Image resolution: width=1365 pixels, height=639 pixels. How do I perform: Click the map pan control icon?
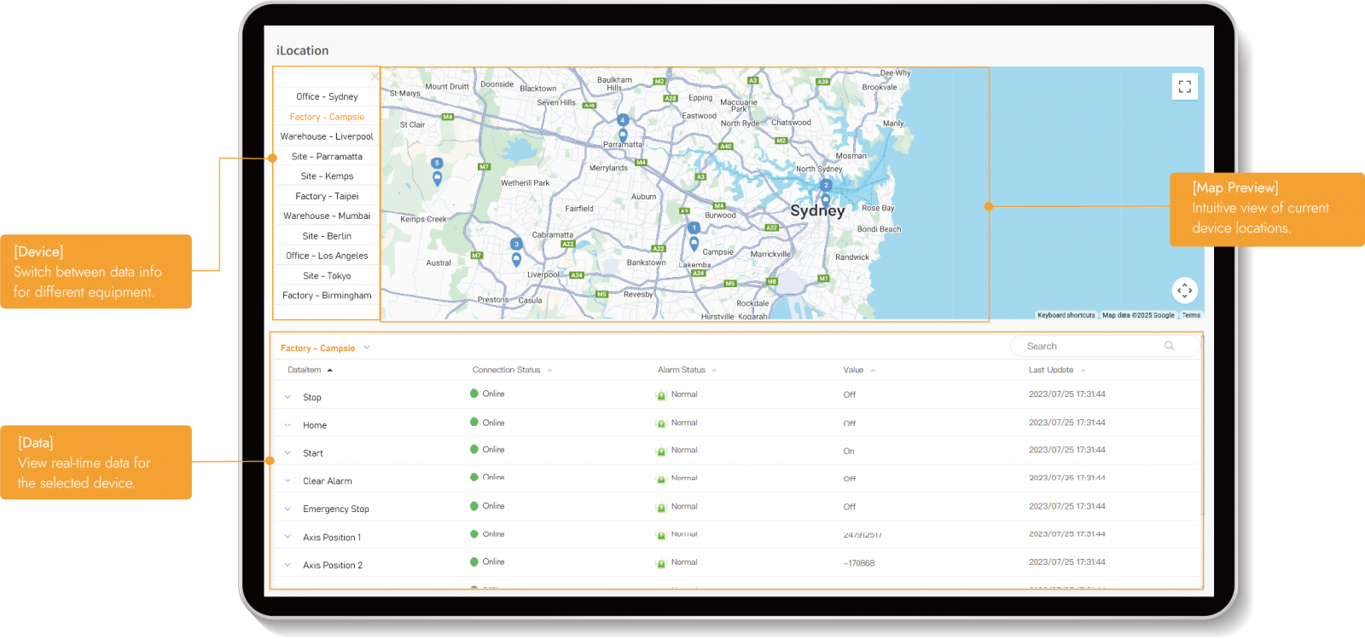1184,291
